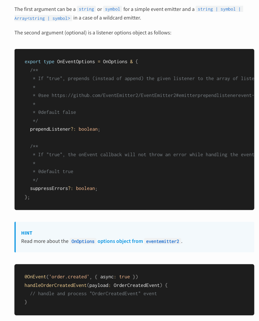Click the 'handle and process' comment line
The image size is (259, 321).
click(93, 294)
